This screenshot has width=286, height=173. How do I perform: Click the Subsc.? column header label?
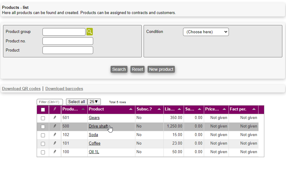(x=144, y=109)
